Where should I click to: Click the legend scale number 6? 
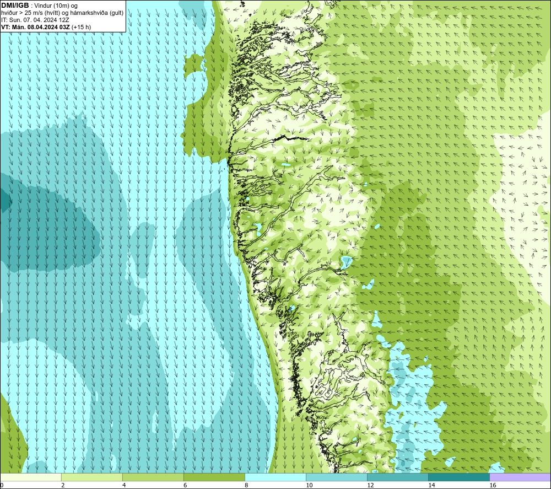[x=185, y=486]
